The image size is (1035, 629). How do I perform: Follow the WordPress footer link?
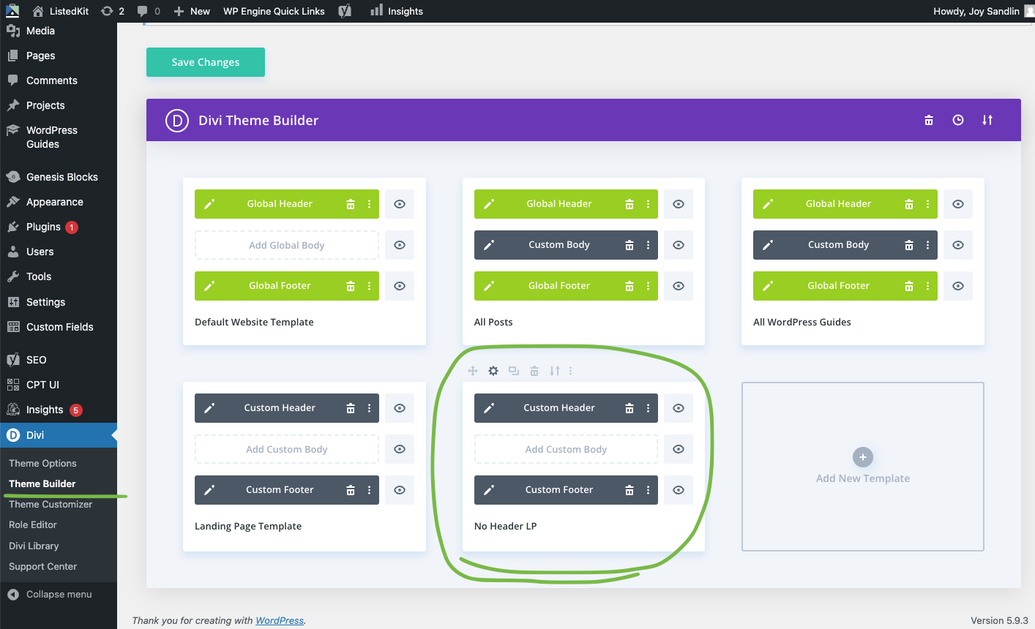[x=280, y=620]
